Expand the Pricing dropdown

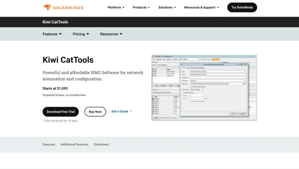coord(81,34)
